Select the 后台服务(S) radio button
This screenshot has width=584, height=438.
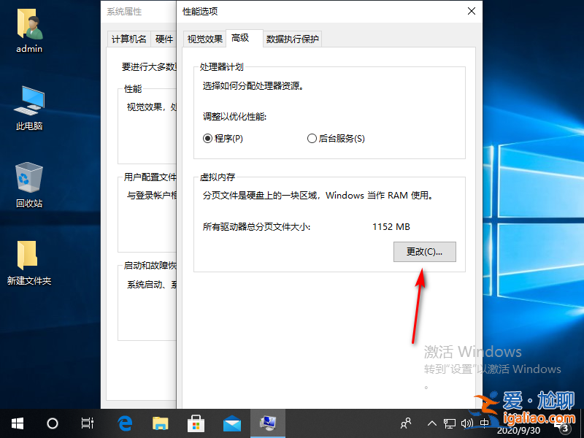tap(312, 138)
